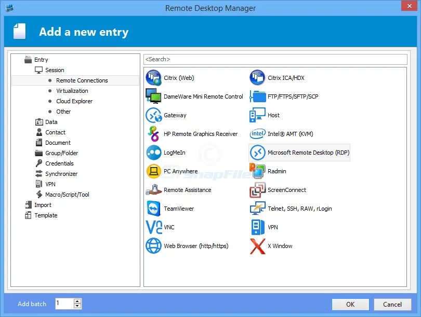Click the Contact person icon in the tree

(x=39, y=132)
